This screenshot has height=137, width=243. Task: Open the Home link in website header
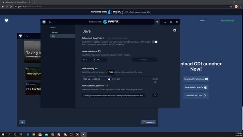point(202,21)
